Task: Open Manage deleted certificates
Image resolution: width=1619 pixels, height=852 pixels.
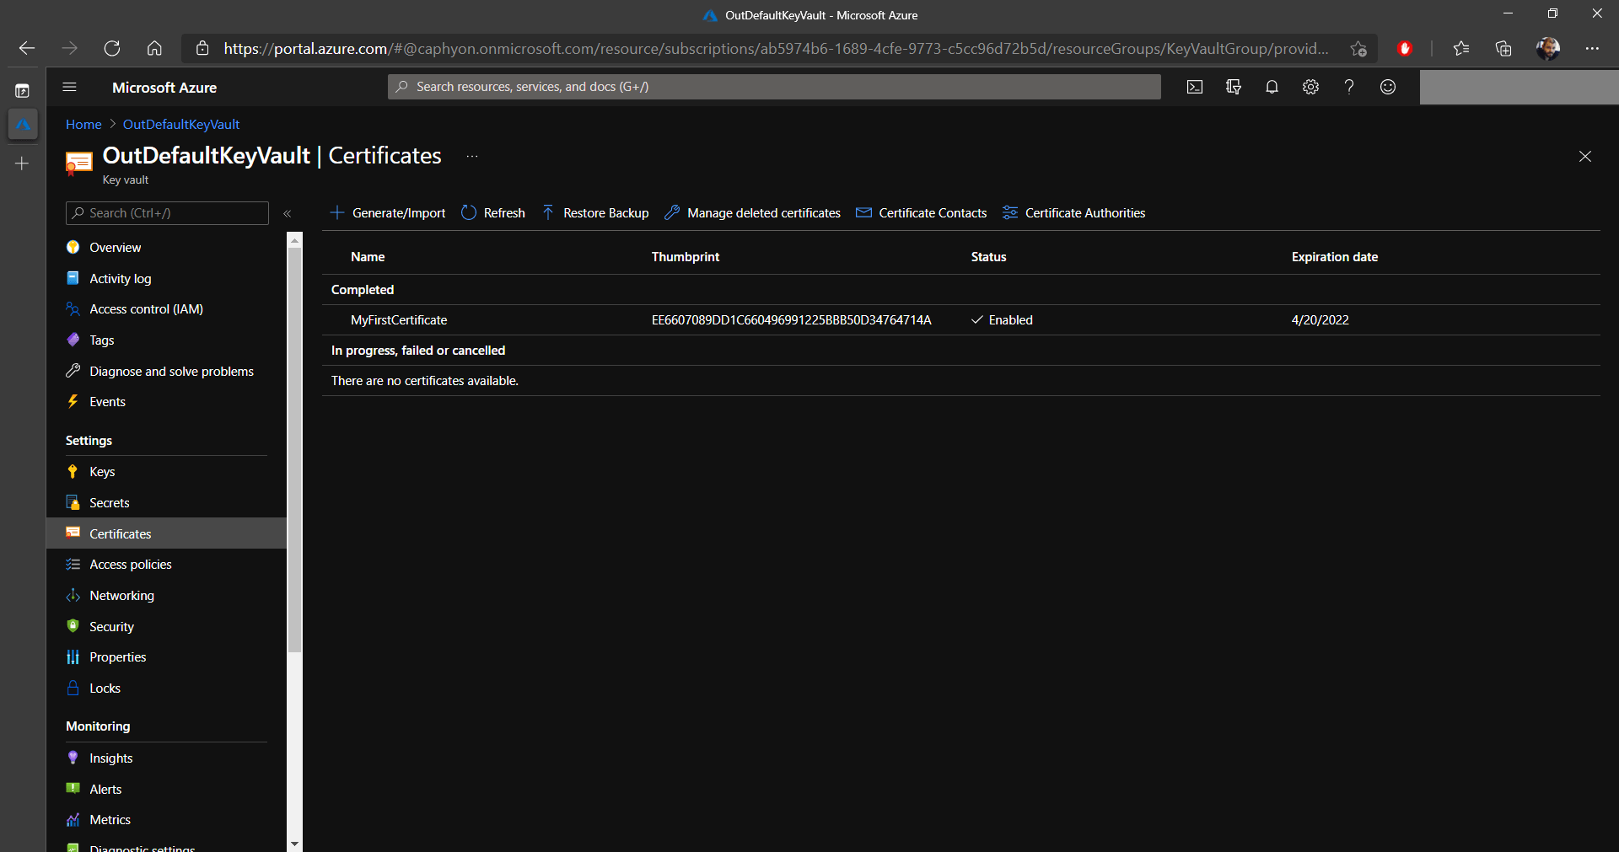Action: point(752,213)
